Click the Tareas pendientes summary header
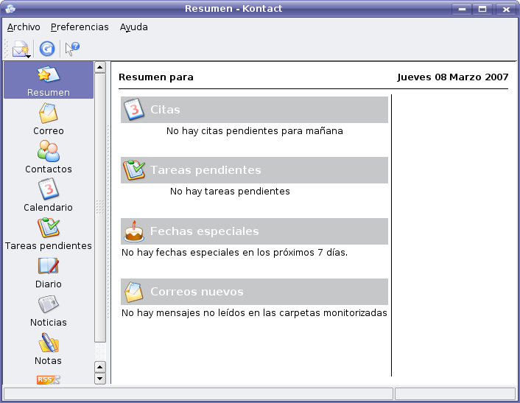 [x=254, y=170]
